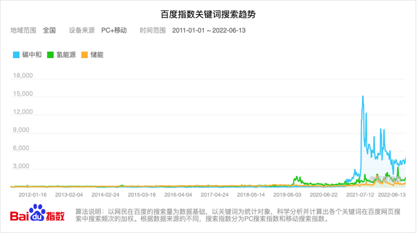Toggle the 碳中和 legend label
417x233 pixels.
32,55
